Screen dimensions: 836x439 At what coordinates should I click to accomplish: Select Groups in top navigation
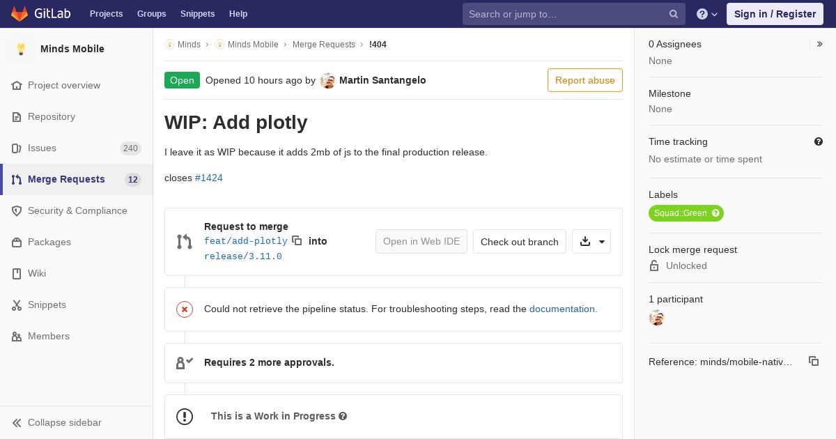click(x=151, y=14)
